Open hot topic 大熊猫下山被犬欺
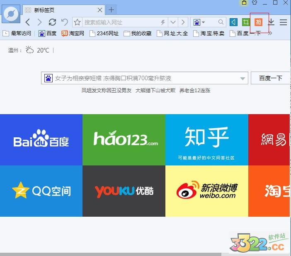The width and height of the screenshot is (291, 256). (x=155, y=91)
